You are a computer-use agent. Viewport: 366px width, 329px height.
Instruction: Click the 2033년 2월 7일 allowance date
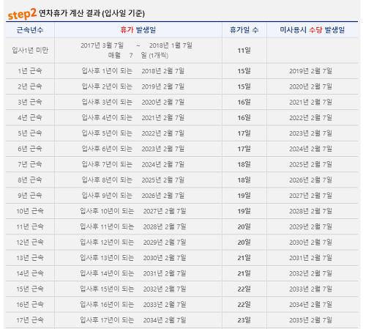(310, 289)
